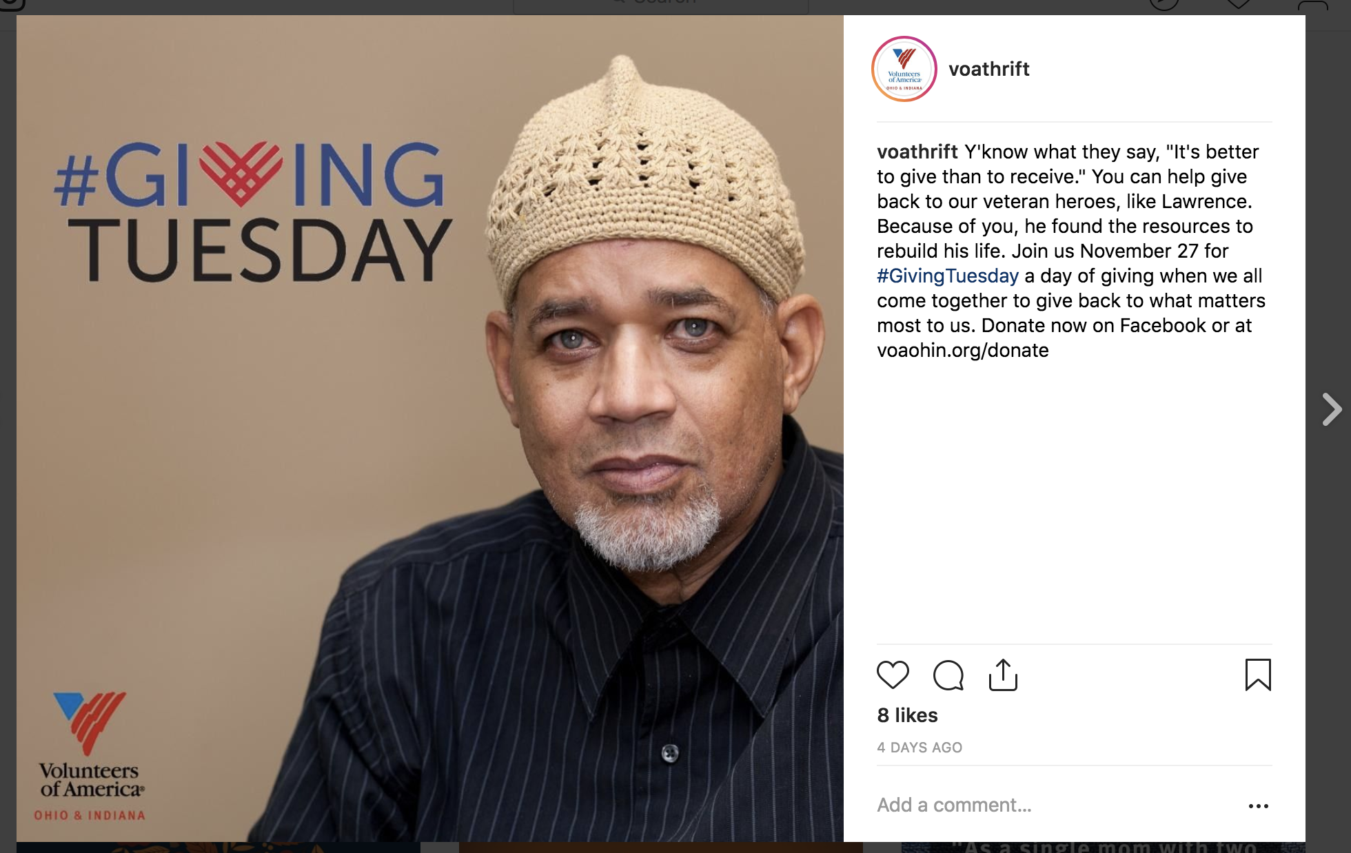The height and width of the screenshot is (853, 1351).
Task: Focus the search bar at top
Action: (x=661, y=6)
